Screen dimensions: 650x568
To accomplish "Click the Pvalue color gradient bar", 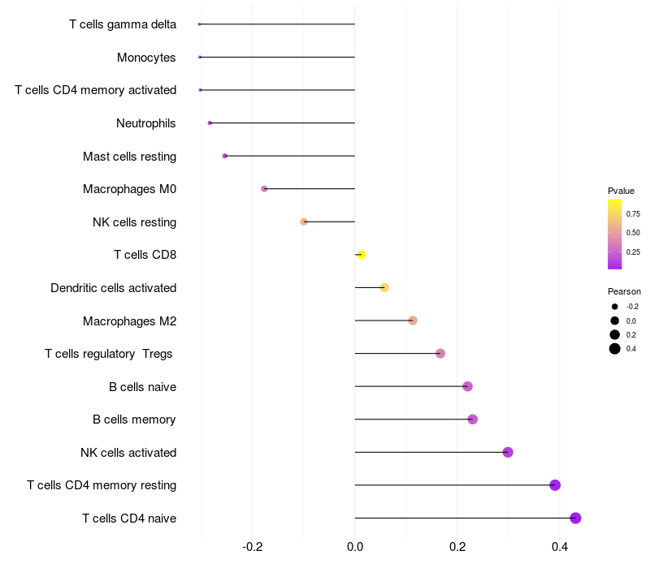I will tap(615, 234).
